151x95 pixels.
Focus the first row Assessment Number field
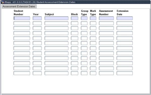pos(106,18)
